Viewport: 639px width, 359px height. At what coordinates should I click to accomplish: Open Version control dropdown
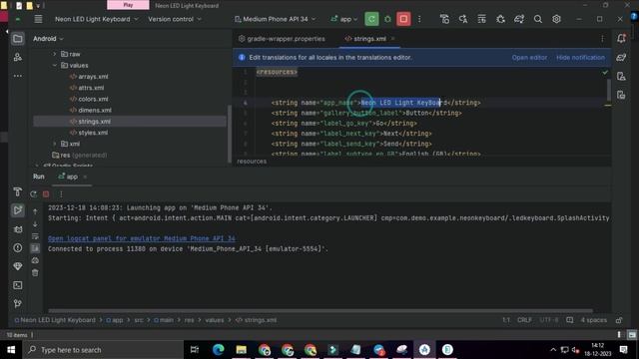click(x=175, y=19)
